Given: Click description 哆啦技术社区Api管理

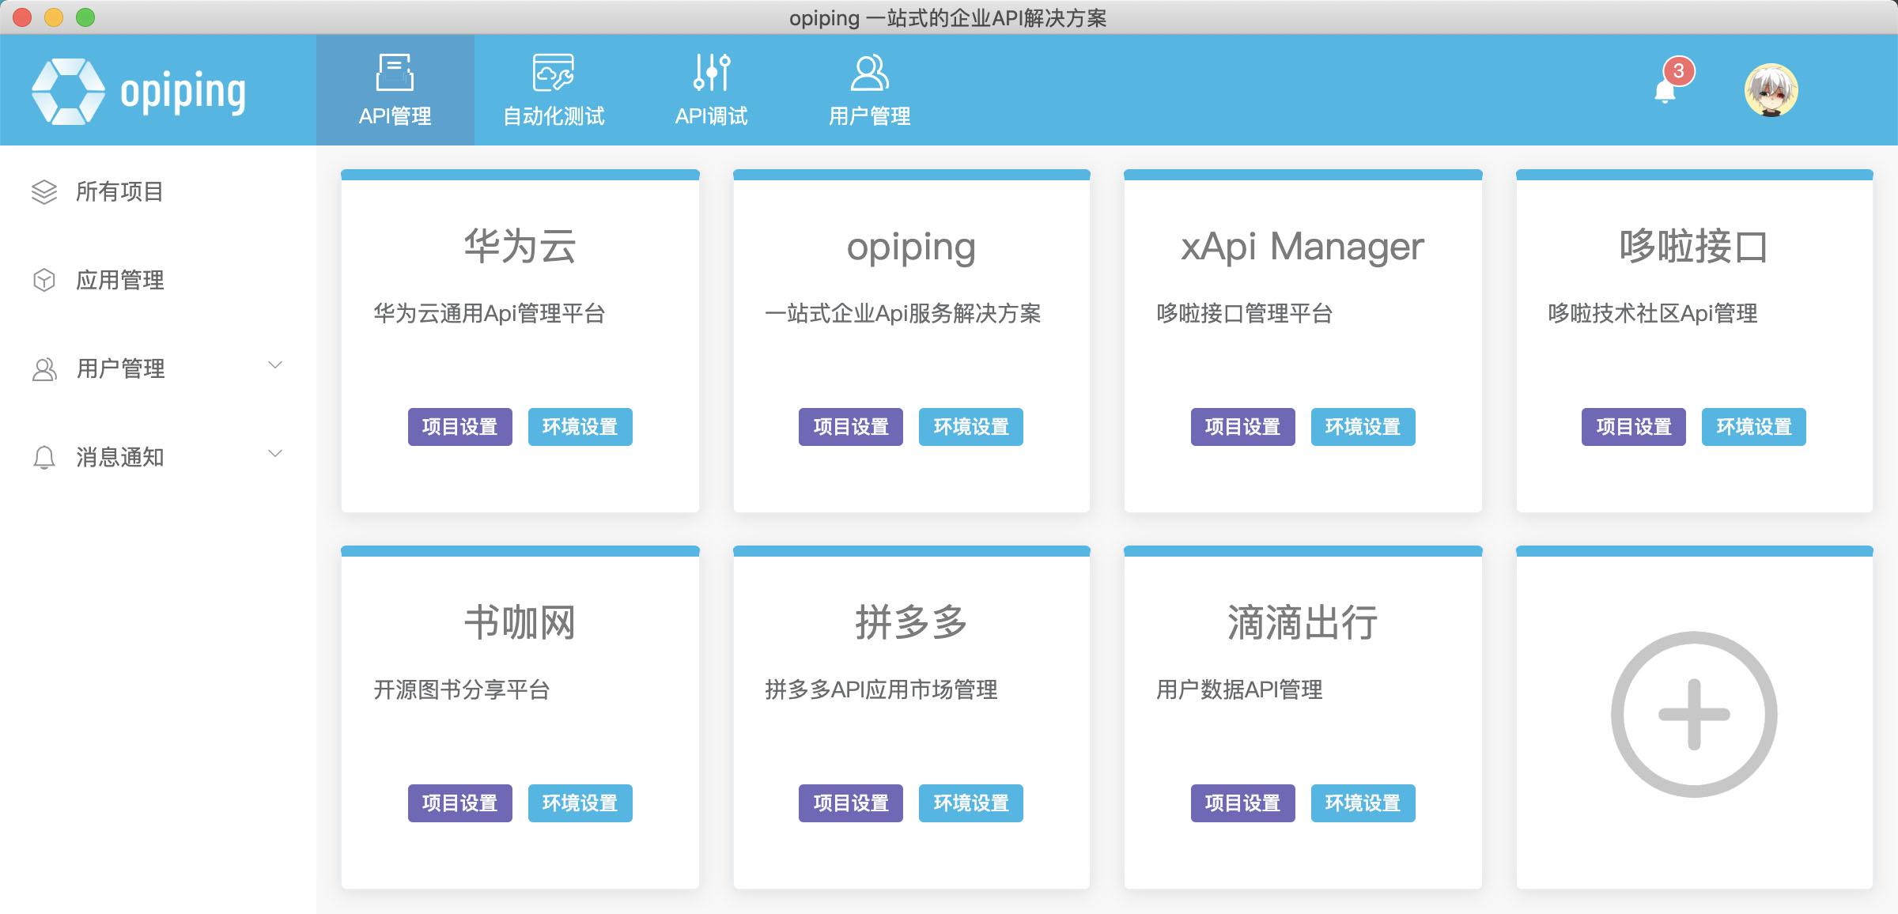Looking at the screenshot, I should pos(1652,313).
